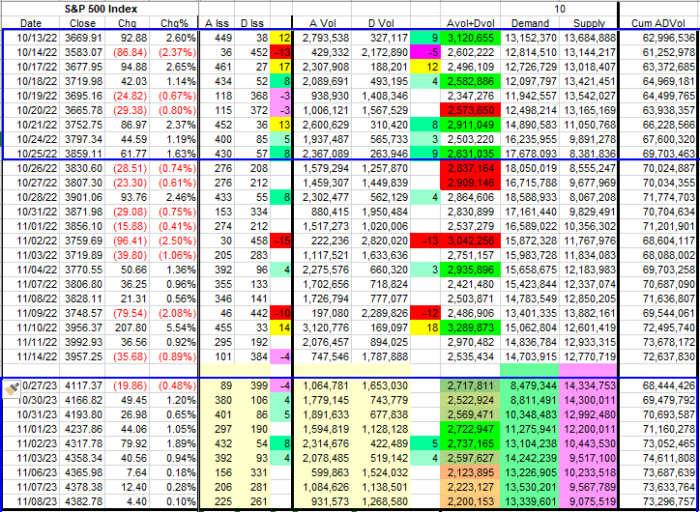700x512 pixels.
Task: Select the change value "26.98"
Action: coord(128,414)
